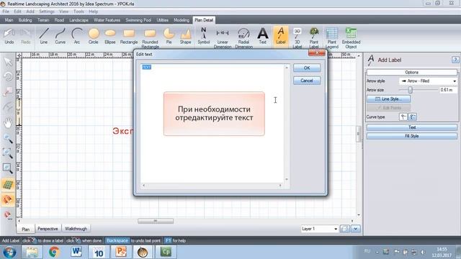Open the Settings menu

coord(46,12)
